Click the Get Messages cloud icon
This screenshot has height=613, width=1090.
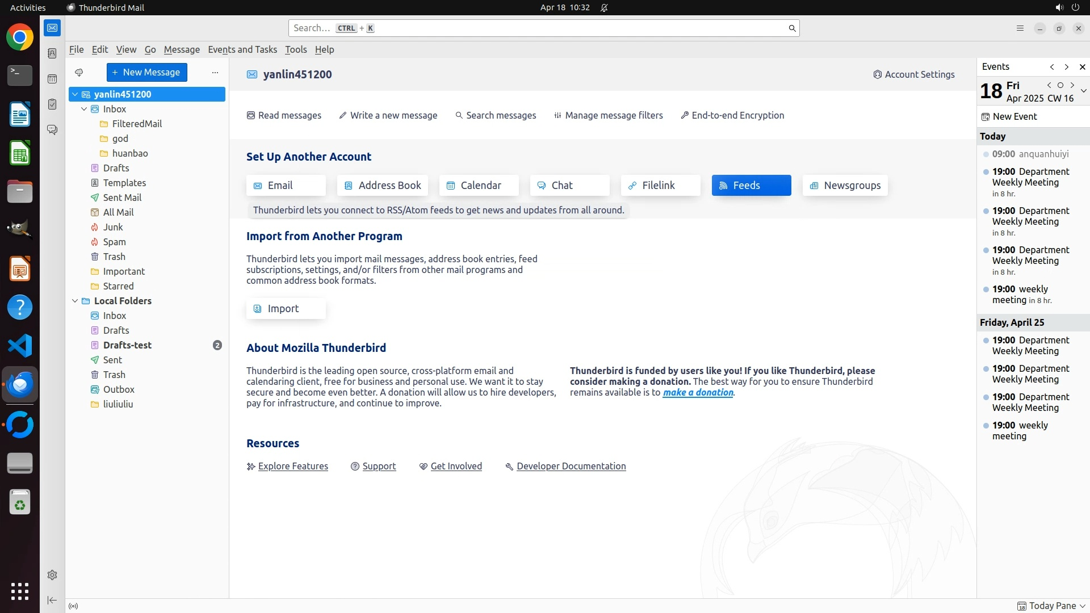tap(79, 72)
